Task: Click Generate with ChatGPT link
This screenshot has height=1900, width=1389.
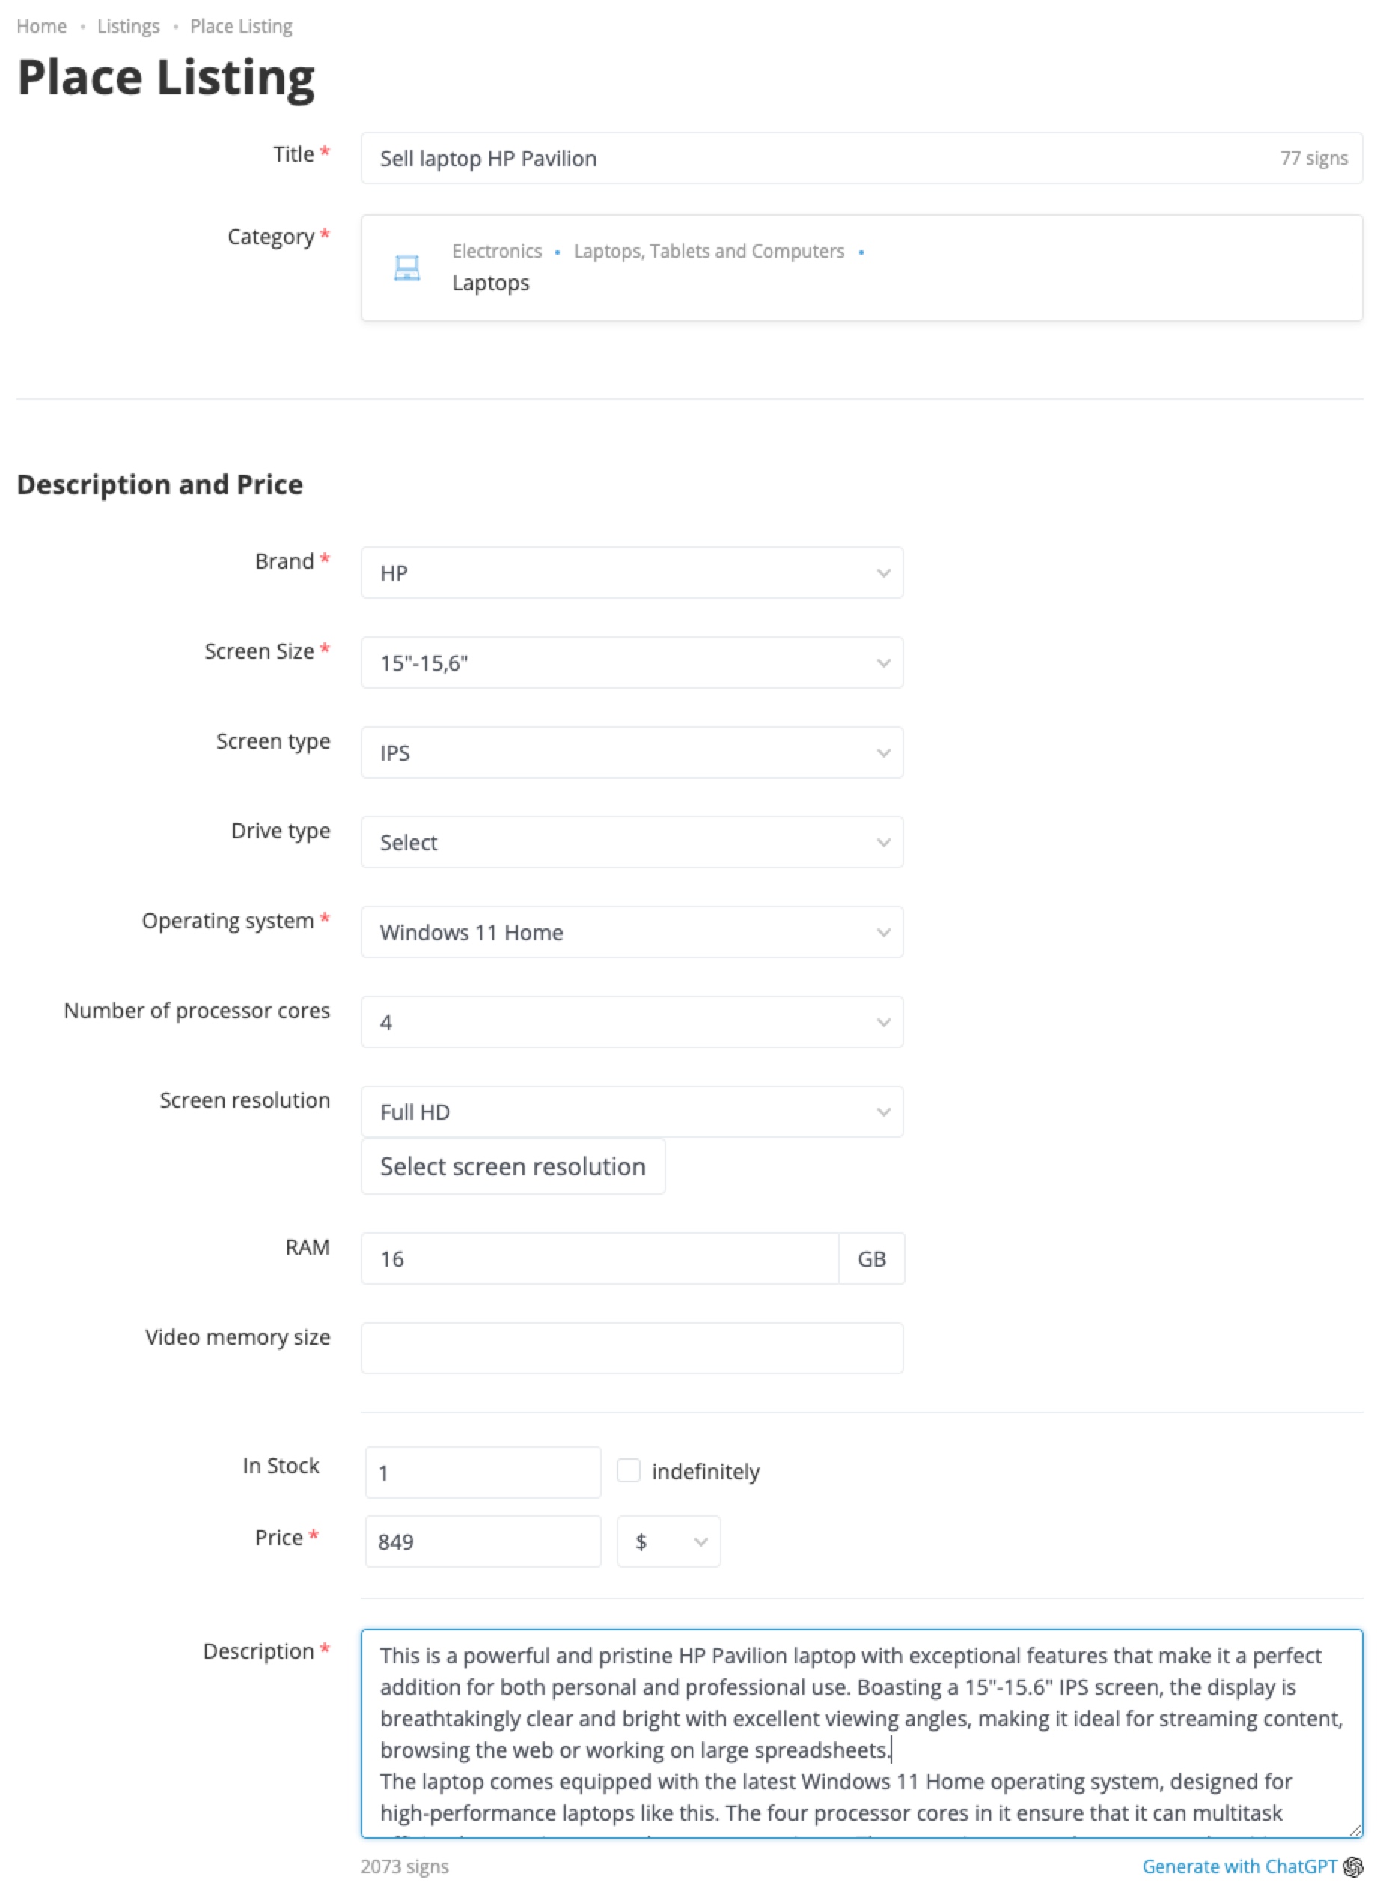Action: pos(1239,1866)
